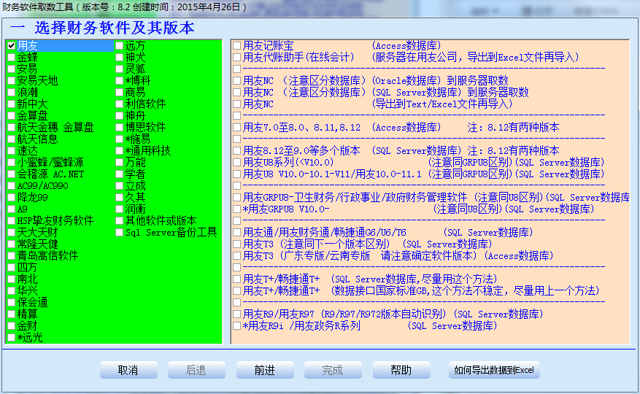The height and width of the screenshot is (394, 640).
Task: Select 用友记账宝 Access version
Action: [236, 46]
